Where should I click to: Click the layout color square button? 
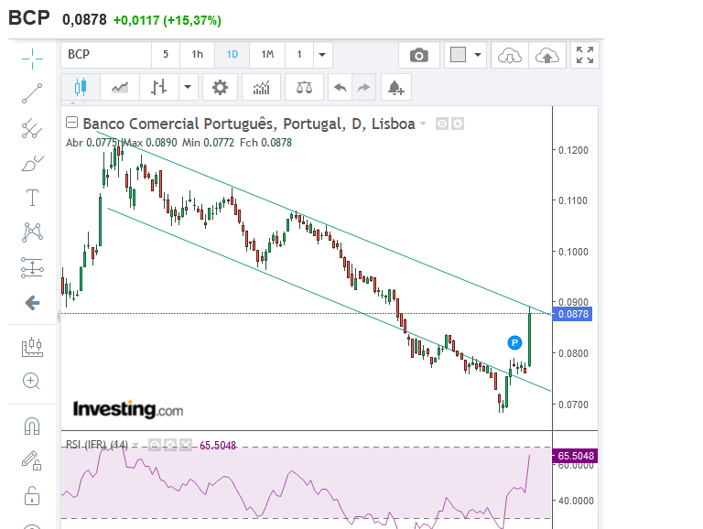point(459,55)
